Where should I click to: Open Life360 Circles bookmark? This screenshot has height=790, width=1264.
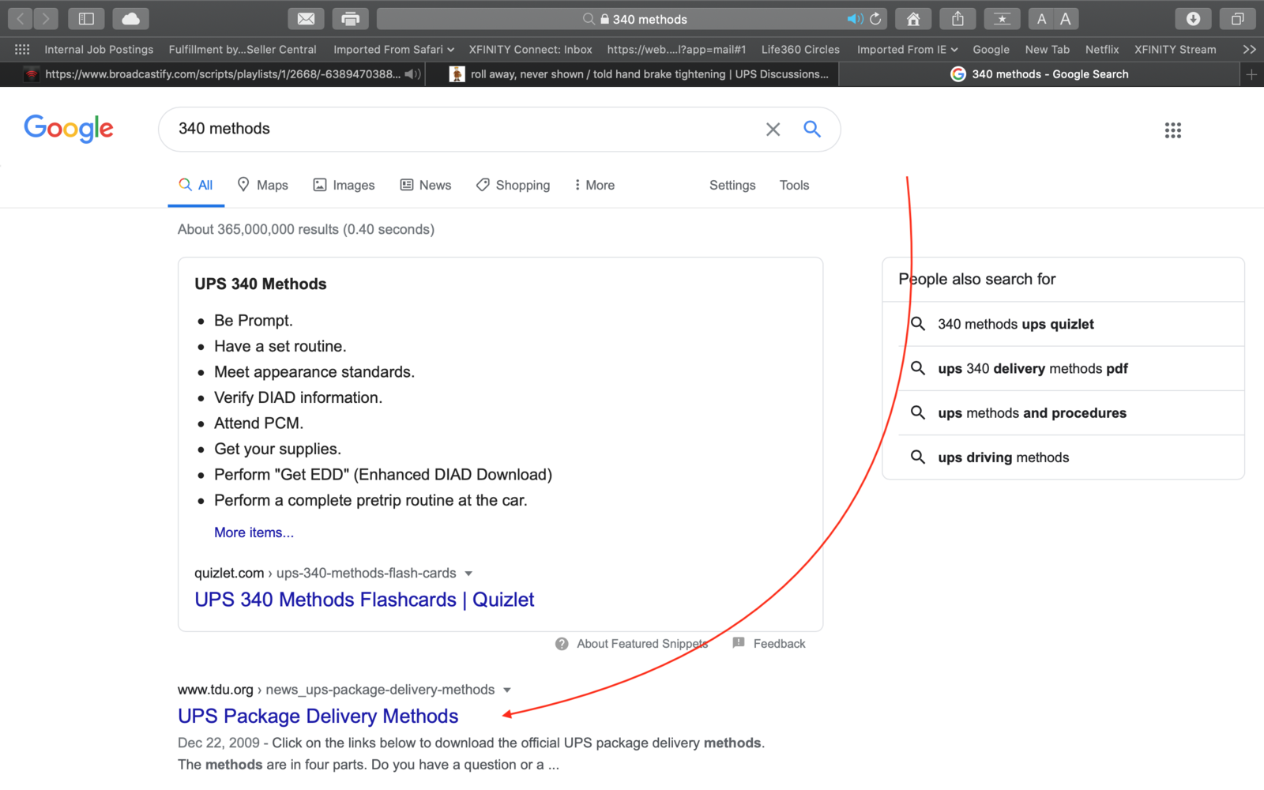800,49
